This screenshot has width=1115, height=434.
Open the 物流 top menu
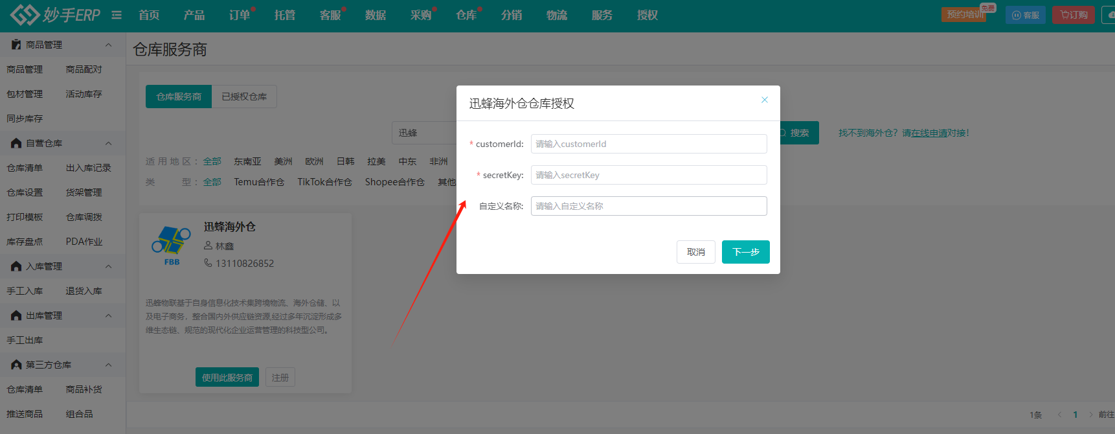click(x=557, y=15)
